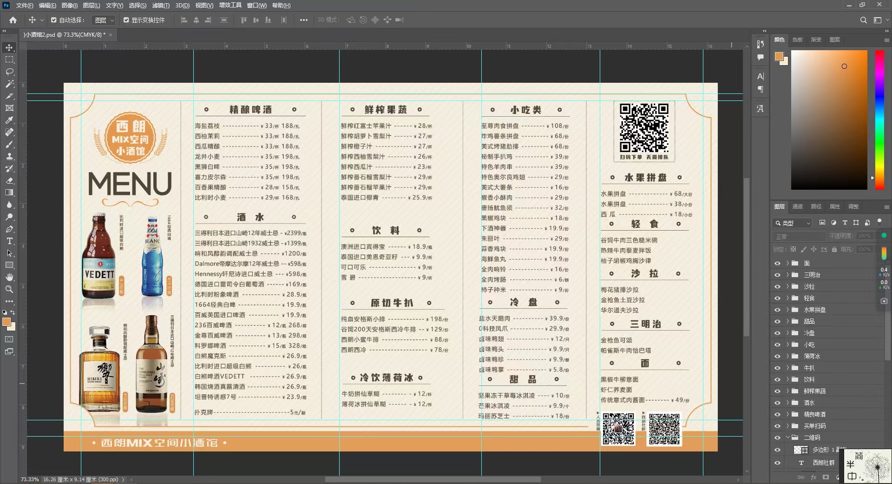The height and width of the screenshot is (484, 892).
Task: Hide the 甜品 layer group
Action: coord(778,321)
